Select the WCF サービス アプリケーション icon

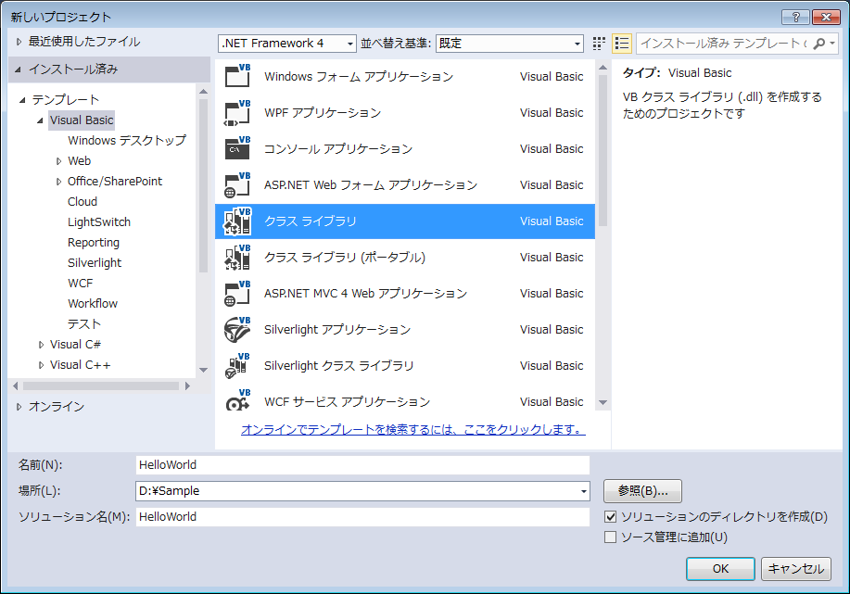(237, 401)
